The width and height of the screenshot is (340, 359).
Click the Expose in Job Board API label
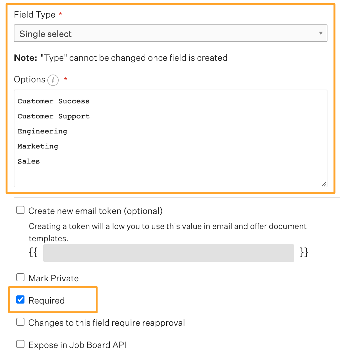(77, 345)
